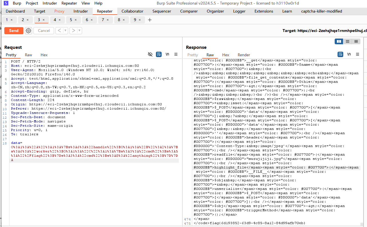The image size is (367, 227).
Task: Go back to previous request in history
Action: point(59,31)
